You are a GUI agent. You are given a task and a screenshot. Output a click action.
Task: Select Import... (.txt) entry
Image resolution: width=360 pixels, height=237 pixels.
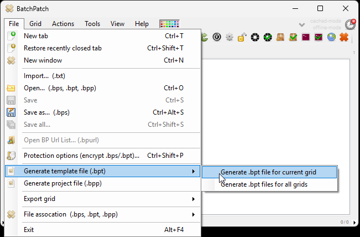point(103,76)
